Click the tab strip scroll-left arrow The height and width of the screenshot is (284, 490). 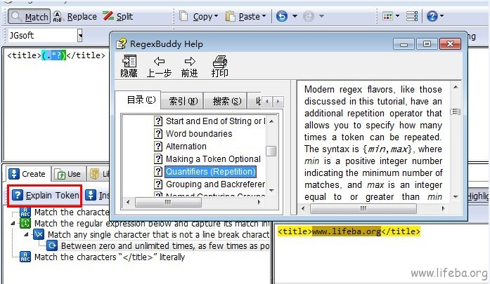pos(267,101)
